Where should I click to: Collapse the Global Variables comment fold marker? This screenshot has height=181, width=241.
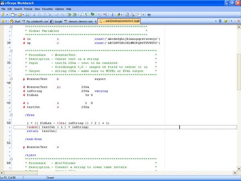point(11,27)
